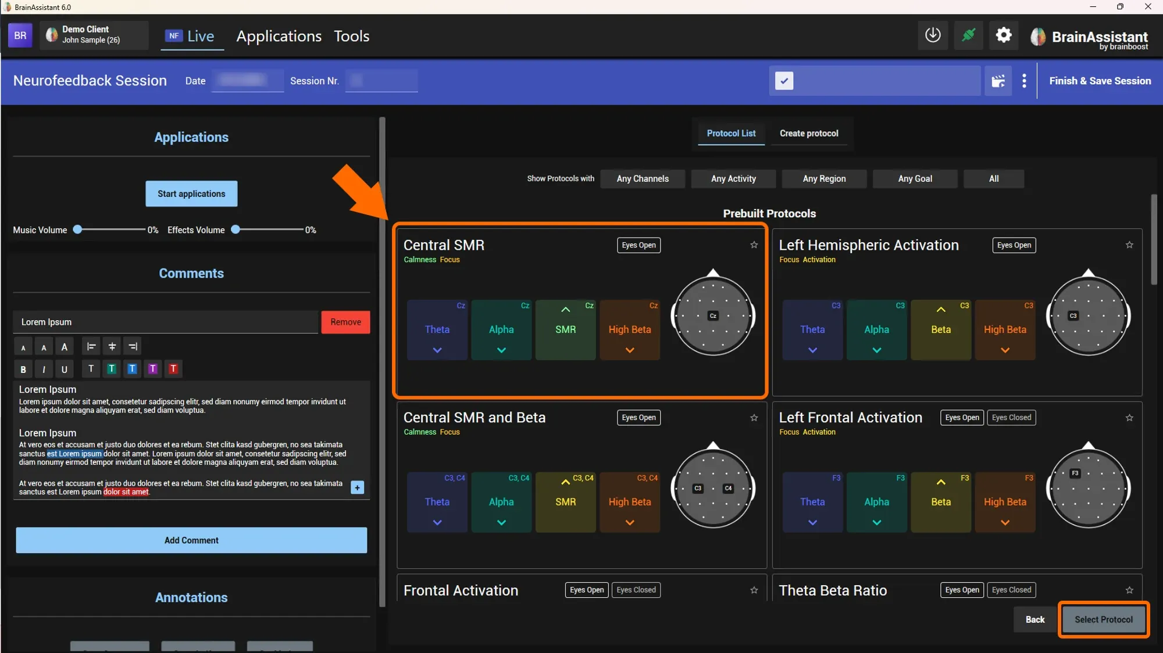The image size is (1163, 653).
Task: Toggle Eyes Open on Frontal Activation
Action: pos(587,590)
